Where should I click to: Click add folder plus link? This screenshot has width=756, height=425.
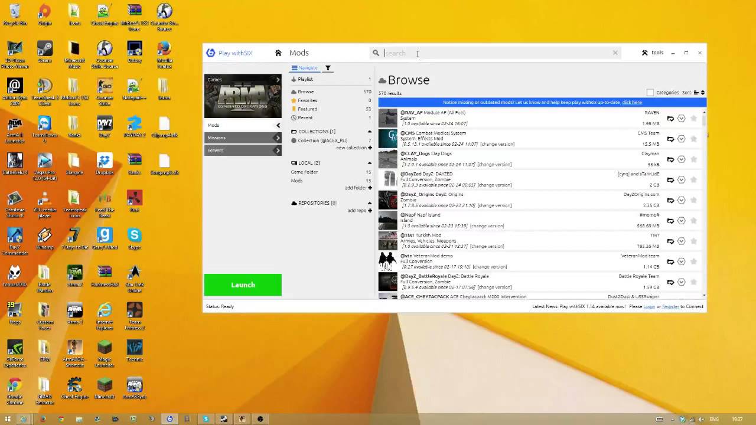[359, 188]
